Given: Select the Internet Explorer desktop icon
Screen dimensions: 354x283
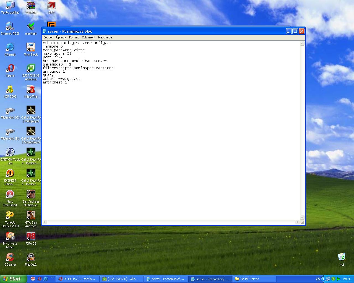Looking at the screenshot, I should tap(10, 49).
